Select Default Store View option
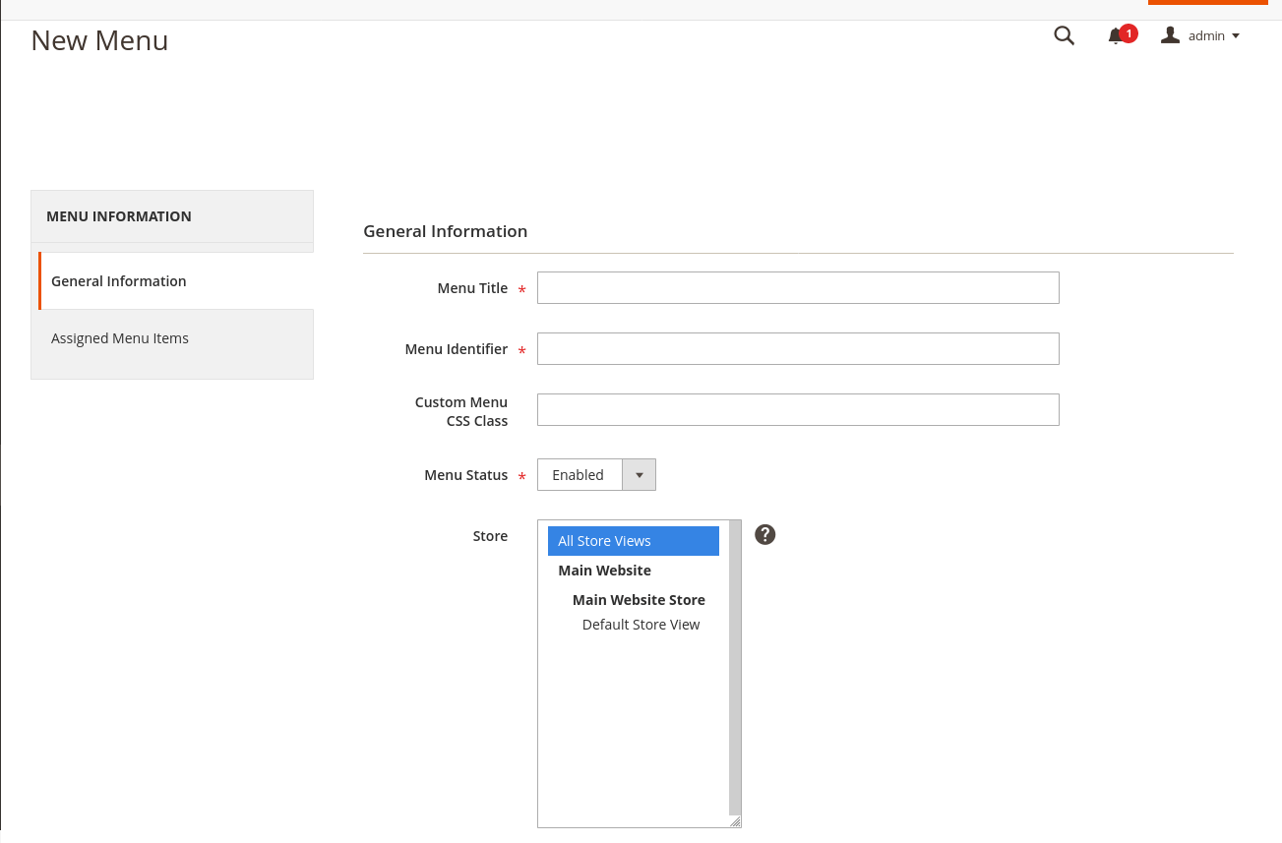Viewport: 1282px width, 843px height. tap(641, 625)
